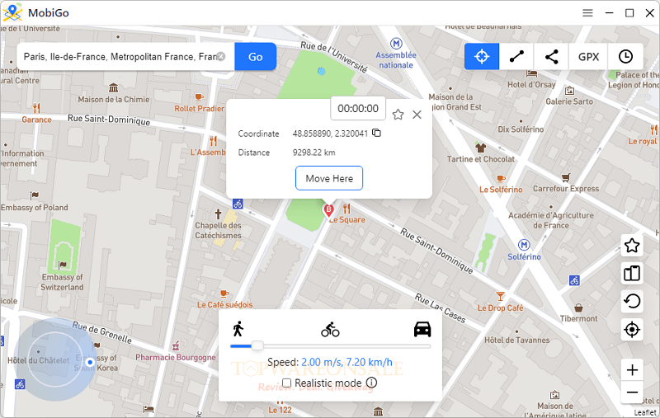Show Realistic mode info tooltip
This screenshot has height=418, width=660.
point(372,383)
